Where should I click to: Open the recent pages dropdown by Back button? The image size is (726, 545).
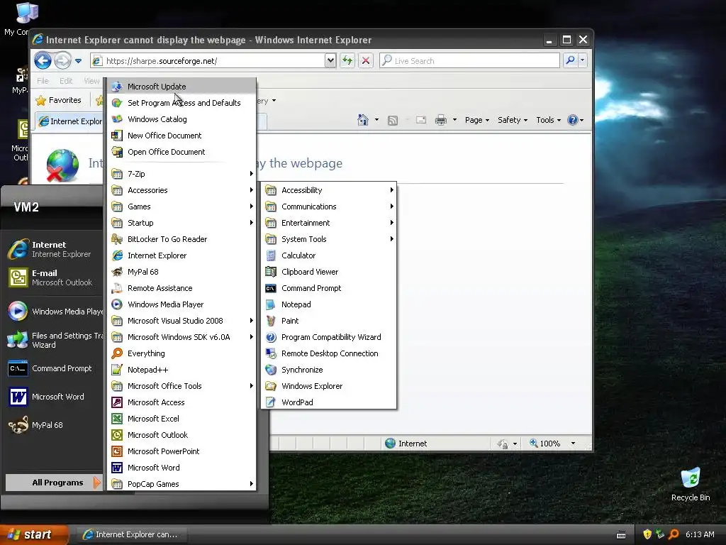tap(78, 61)
